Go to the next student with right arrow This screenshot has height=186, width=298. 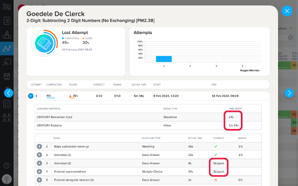pos(289,93)
